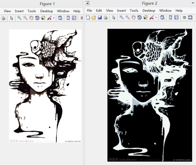Click the MATLAB logo icon of Figure 2
Viewport: 196px width, 165px height.
87,3
